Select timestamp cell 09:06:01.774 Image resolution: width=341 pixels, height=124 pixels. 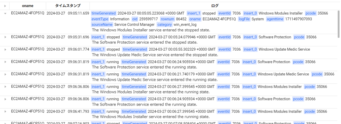[x=68, y=49]
